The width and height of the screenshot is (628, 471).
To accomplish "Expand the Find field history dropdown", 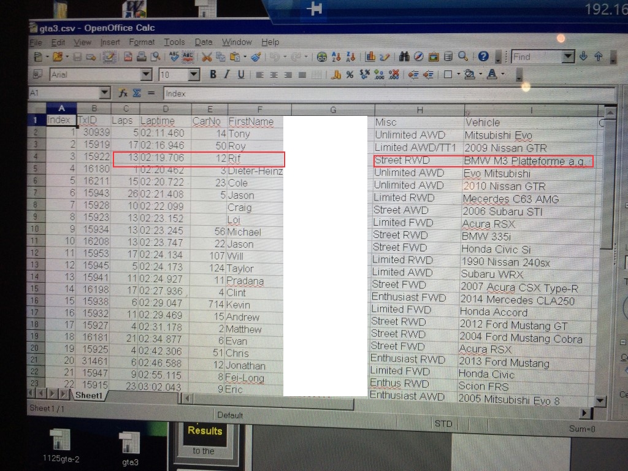I will [569, 56].
